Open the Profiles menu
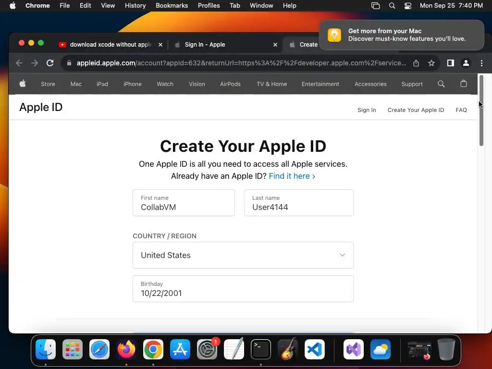 (209, 6)
